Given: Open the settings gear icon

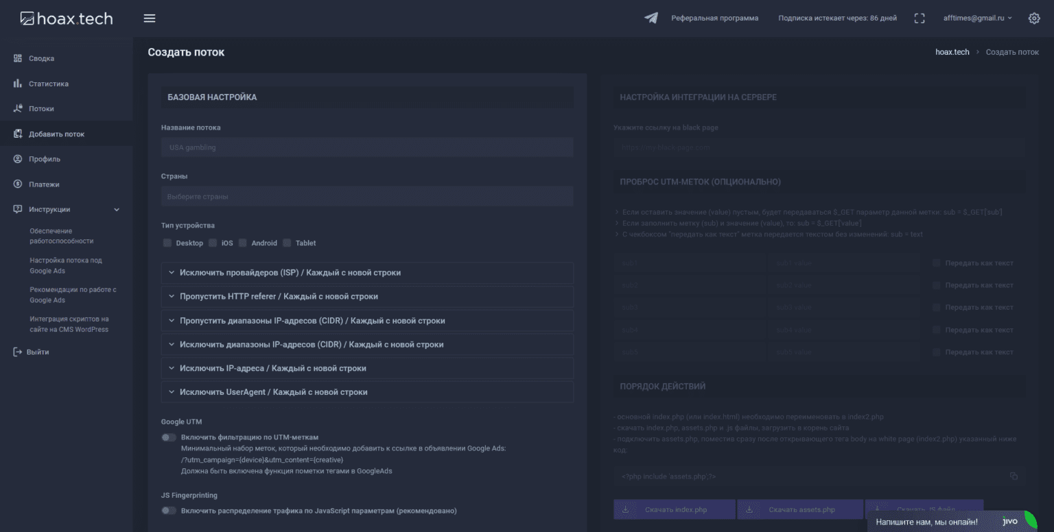Looking at the screenshot, I should (1034, 19).
